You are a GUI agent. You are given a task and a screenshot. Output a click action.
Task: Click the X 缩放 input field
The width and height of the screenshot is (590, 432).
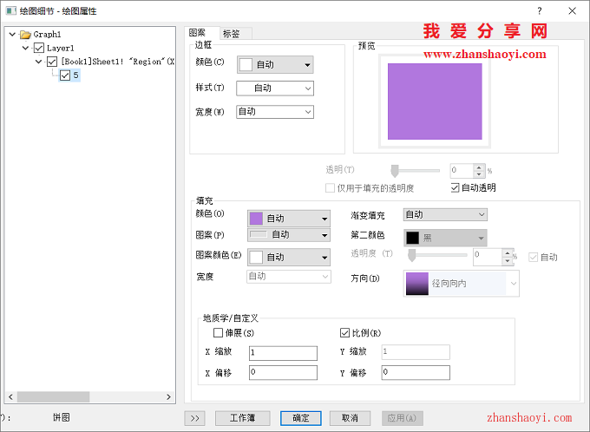[x=283, y=353]
